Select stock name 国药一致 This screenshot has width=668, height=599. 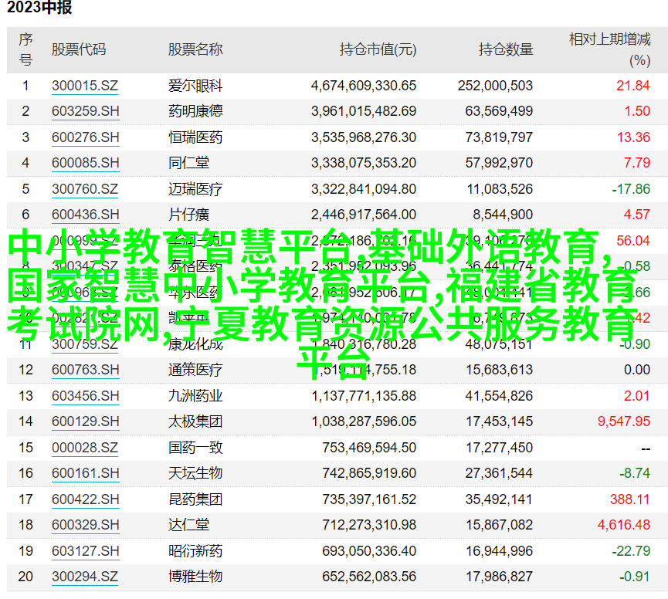pos(195,448)
